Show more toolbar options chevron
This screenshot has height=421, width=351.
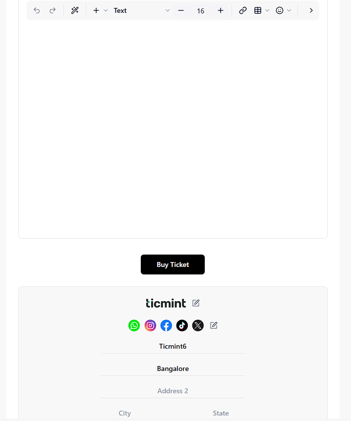tap(311, 10)
